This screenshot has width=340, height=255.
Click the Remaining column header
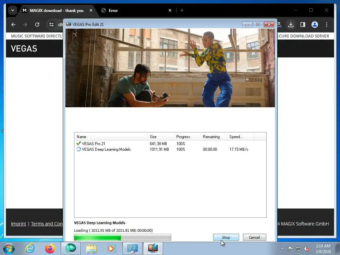pos(213,136)
